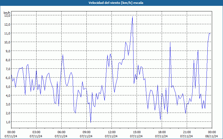Click the 3,0 y-axis value
This screenshot has height=139, width=223.
click(x=8, y=104)
